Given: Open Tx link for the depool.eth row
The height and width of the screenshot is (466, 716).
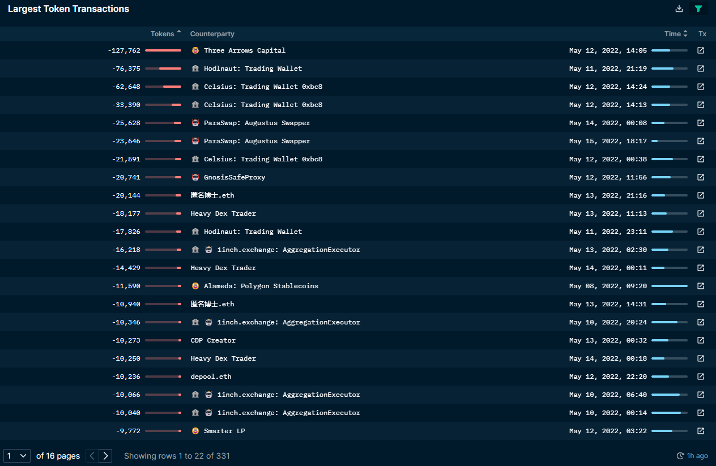Looking at the screenshot, I should click(701, 377).
